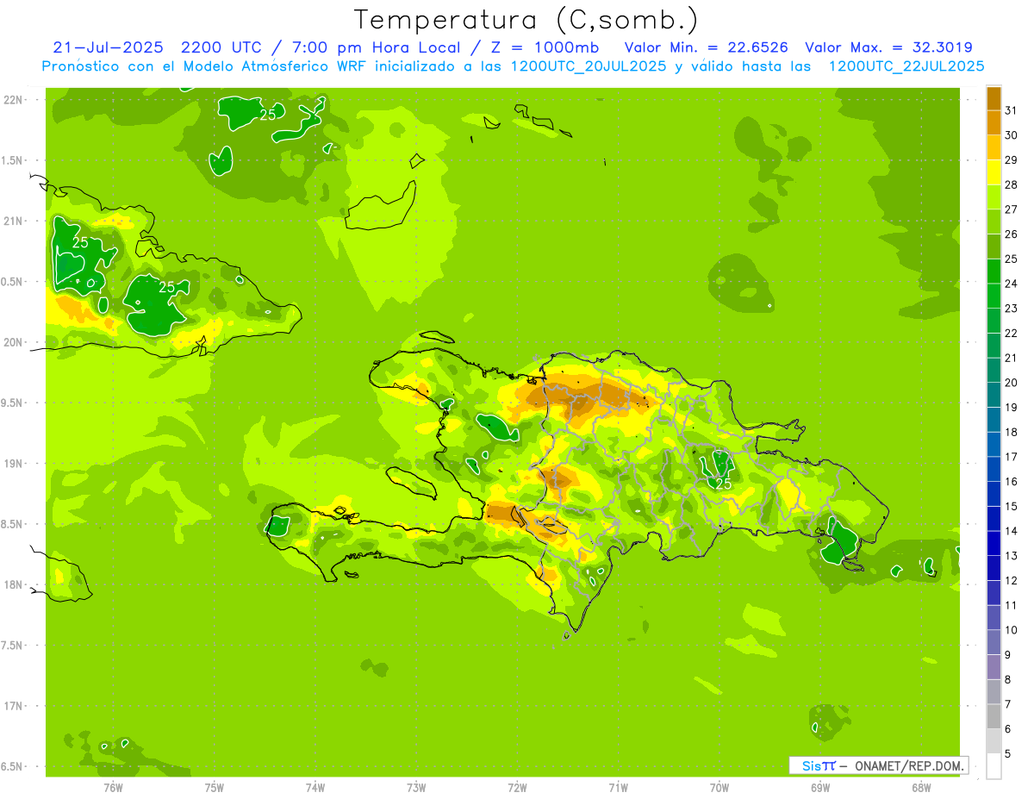This screenshot has width=1034, height=799.
Task: Click the '29' value on the color bar
Action: point(1011,160)
